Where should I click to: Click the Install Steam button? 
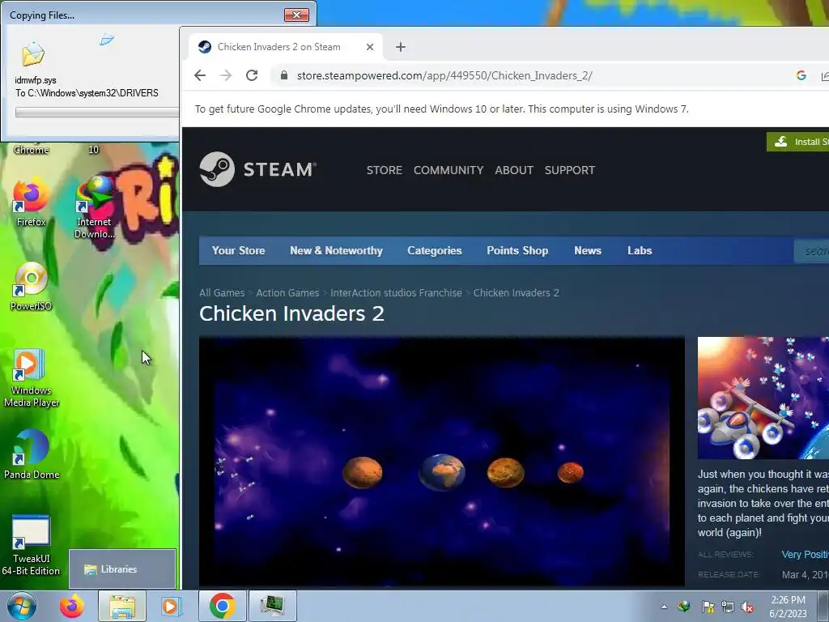(797, 142)
